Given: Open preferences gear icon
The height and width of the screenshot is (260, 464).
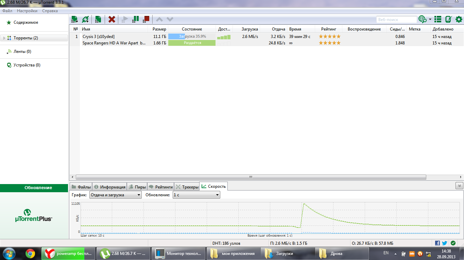Looking at the screenshot, I should coord(459,19).
